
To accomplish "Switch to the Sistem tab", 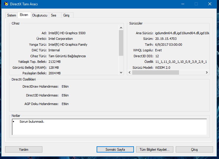I will [x=12, y=15].
